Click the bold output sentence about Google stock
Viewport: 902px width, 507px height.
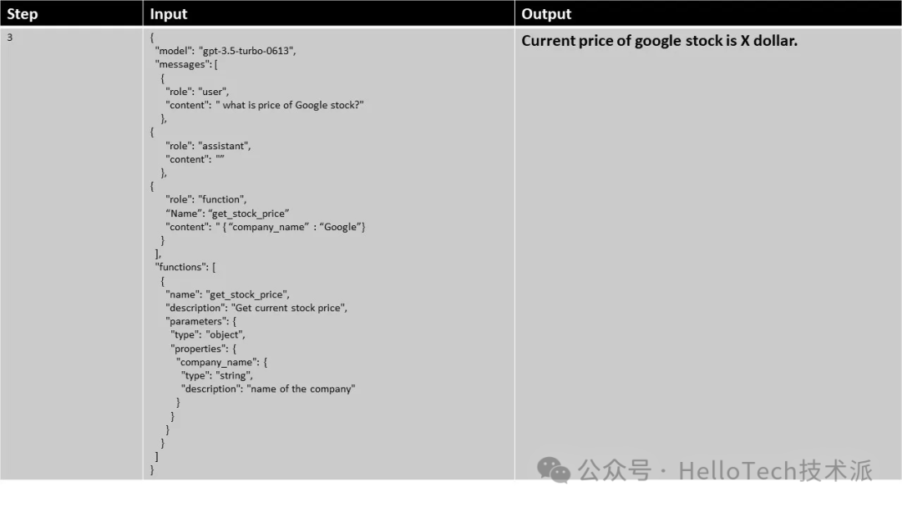[x=659, y=40]
